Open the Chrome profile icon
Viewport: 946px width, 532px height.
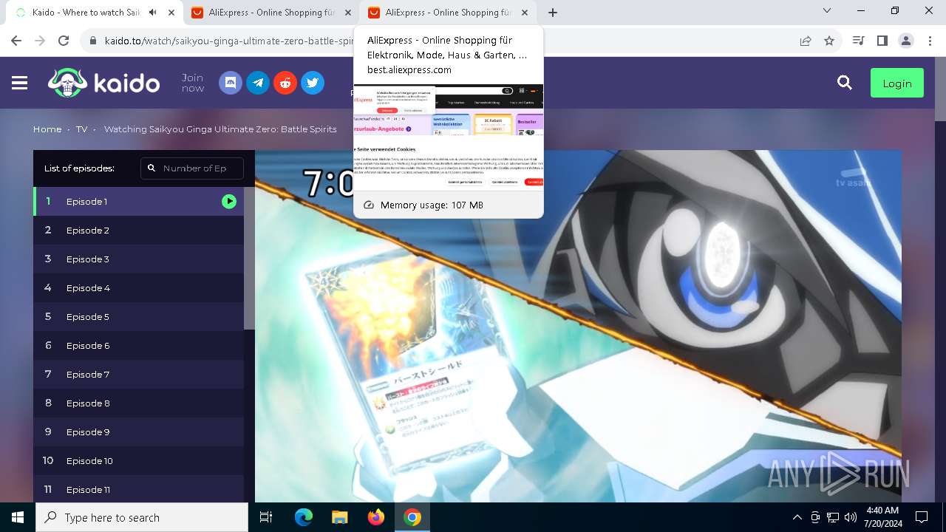pos(906,41)
